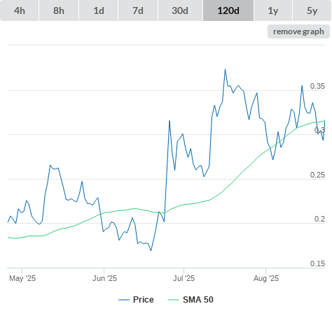Screen dimensions: 332x318
Task: Select the 30d time range tab
Action: (180, 10)
